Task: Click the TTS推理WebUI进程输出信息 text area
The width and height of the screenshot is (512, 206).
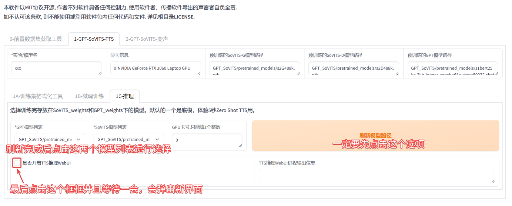Action: coord(376,176)
